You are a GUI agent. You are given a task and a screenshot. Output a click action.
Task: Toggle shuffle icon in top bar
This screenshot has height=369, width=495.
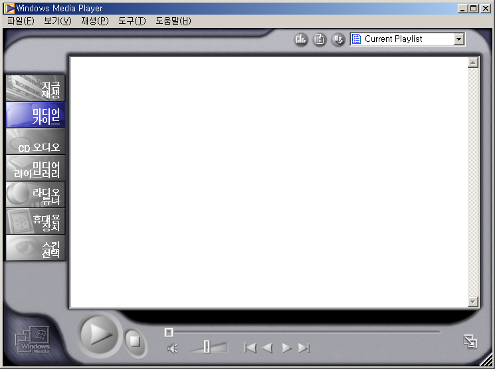[x=338, y=39]
